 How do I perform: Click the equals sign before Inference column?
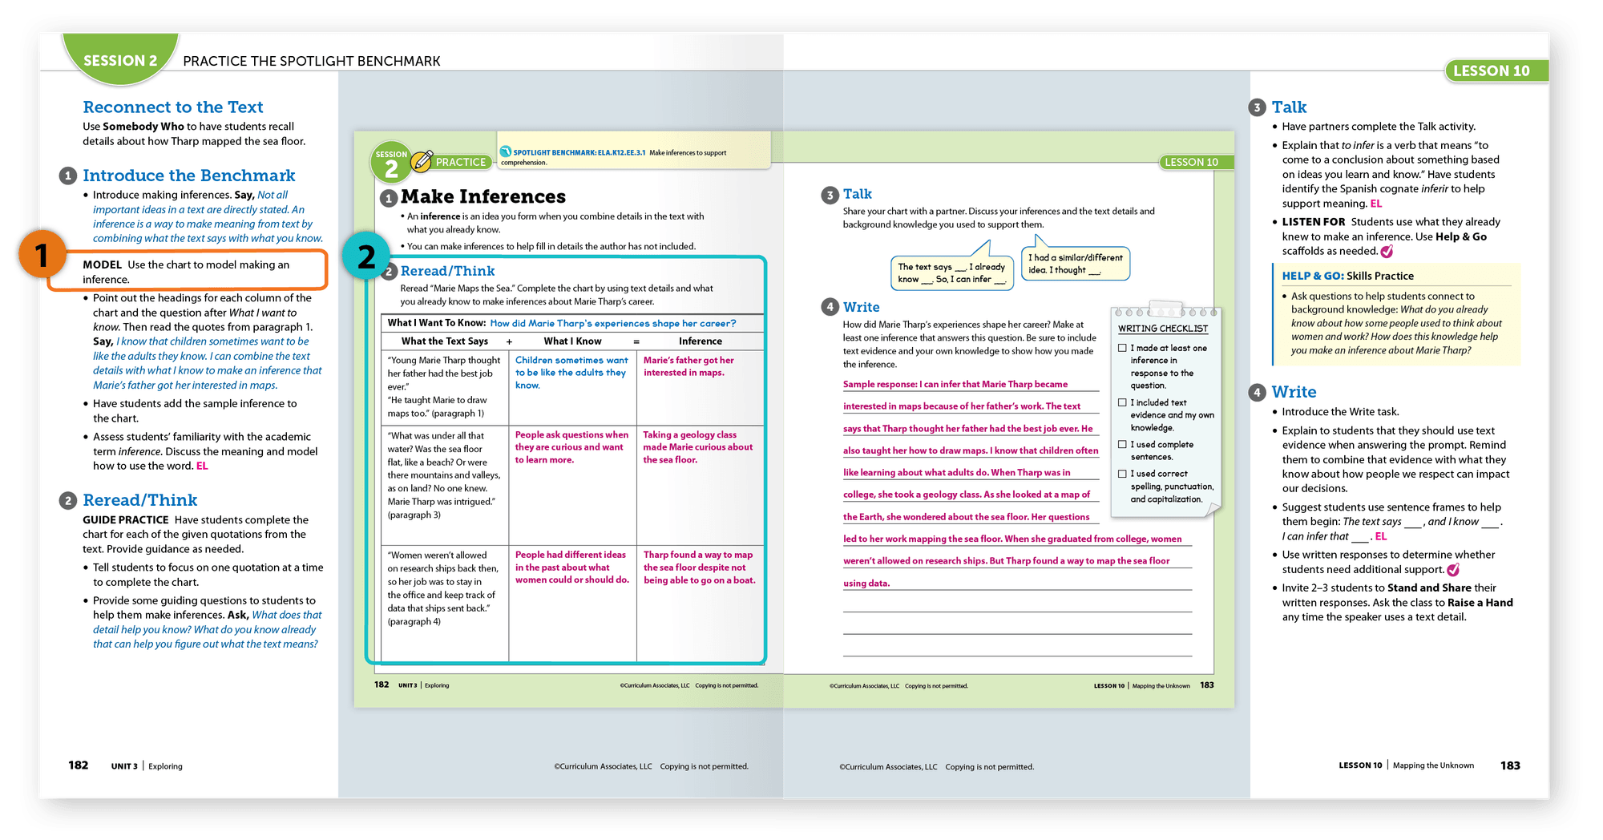pyautogui.click(x=636, y=341)
